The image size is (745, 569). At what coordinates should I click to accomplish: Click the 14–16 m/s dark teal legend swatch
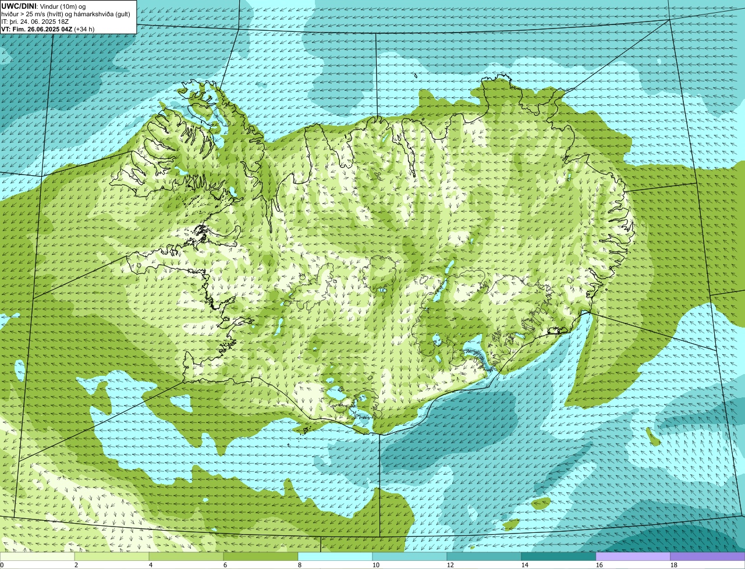coord(559,556)
